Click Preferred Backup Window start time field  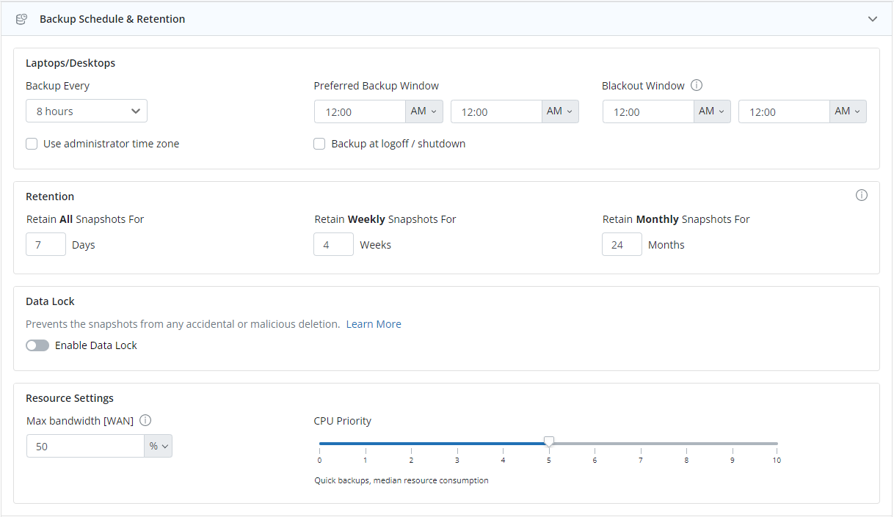pyautogui.click(x=360, y=111)
